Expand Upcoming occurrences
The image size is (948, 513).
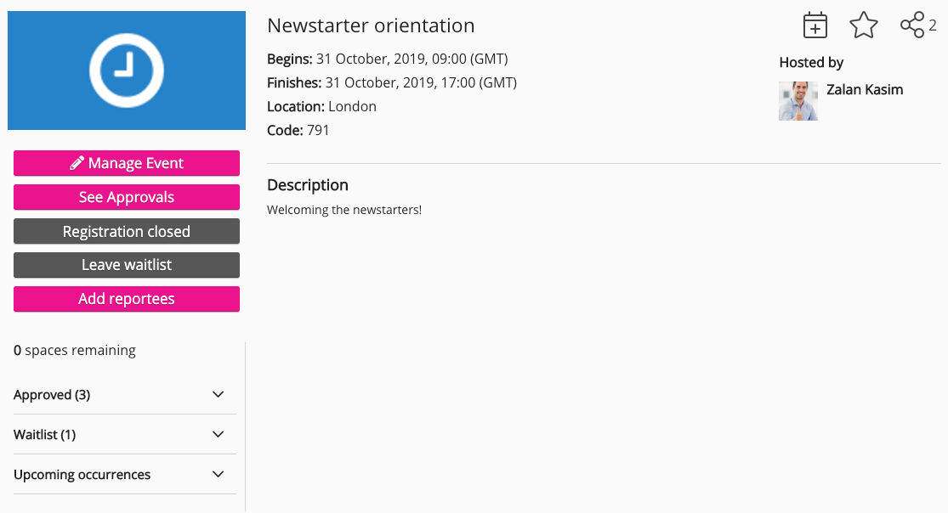(x=218, y=474)
